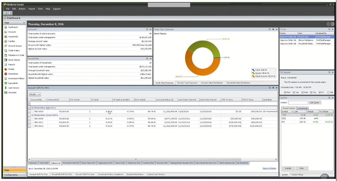Click the Update button in Quotes
This screenshot has width=337, height=181.
288,168
